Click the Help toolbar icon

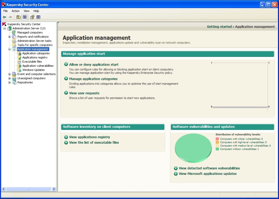pos(32,17)
